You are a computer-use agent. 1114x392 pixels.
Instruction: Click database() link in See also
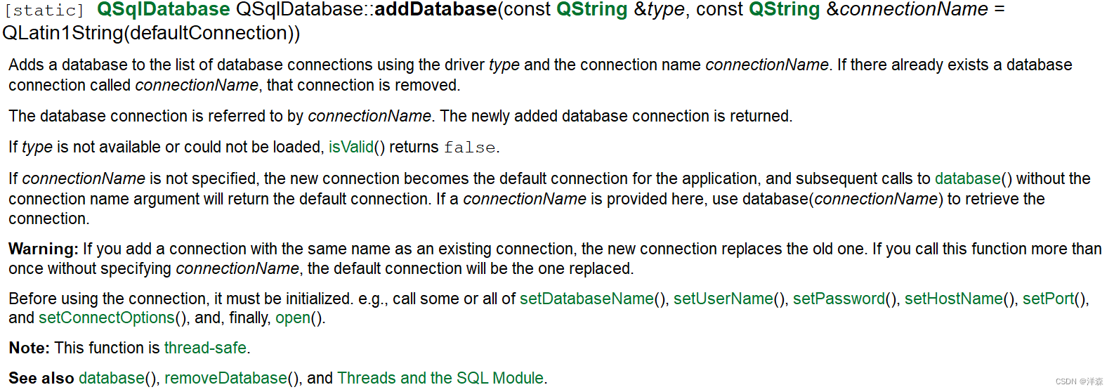click(111, 379)
